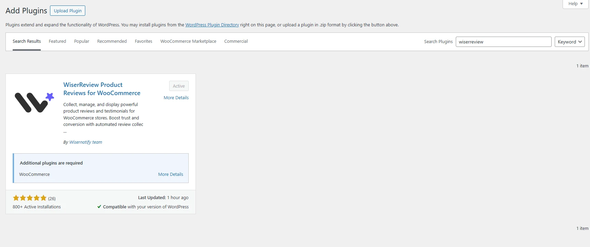Click the green compatible checkmark icon
The width and height of the screenshot is (590, 247).
[x=99, y=207]
